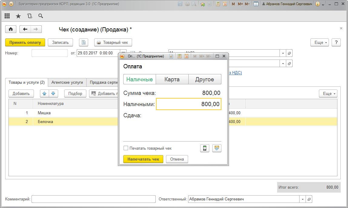This screenshot has width=348, height=208.
Task: Expand the table Еще menu
Action: pyautogui.click(x=328, y=93)
